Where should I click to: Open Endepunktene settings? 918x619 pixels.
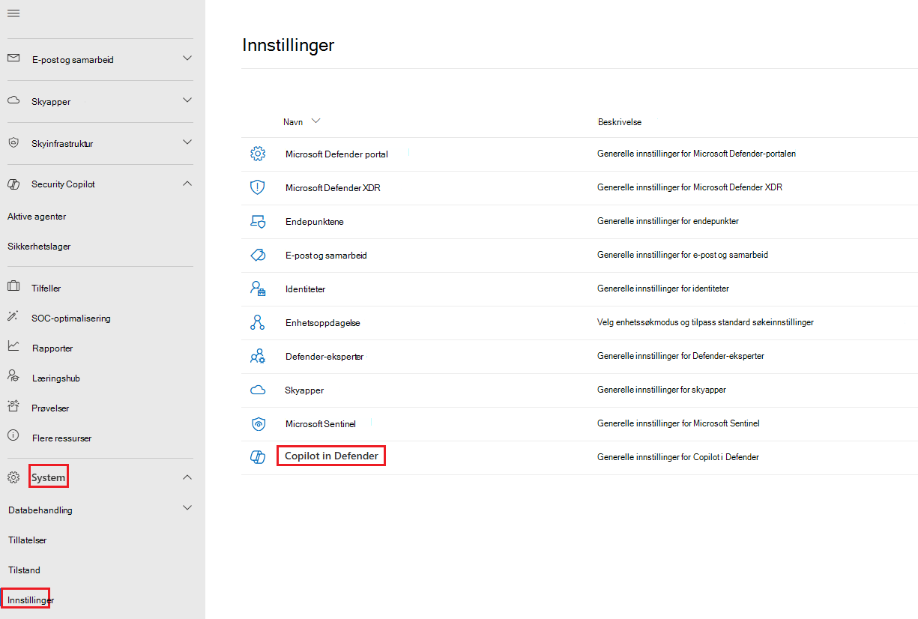pyautogui.click(x=315, y=222)
